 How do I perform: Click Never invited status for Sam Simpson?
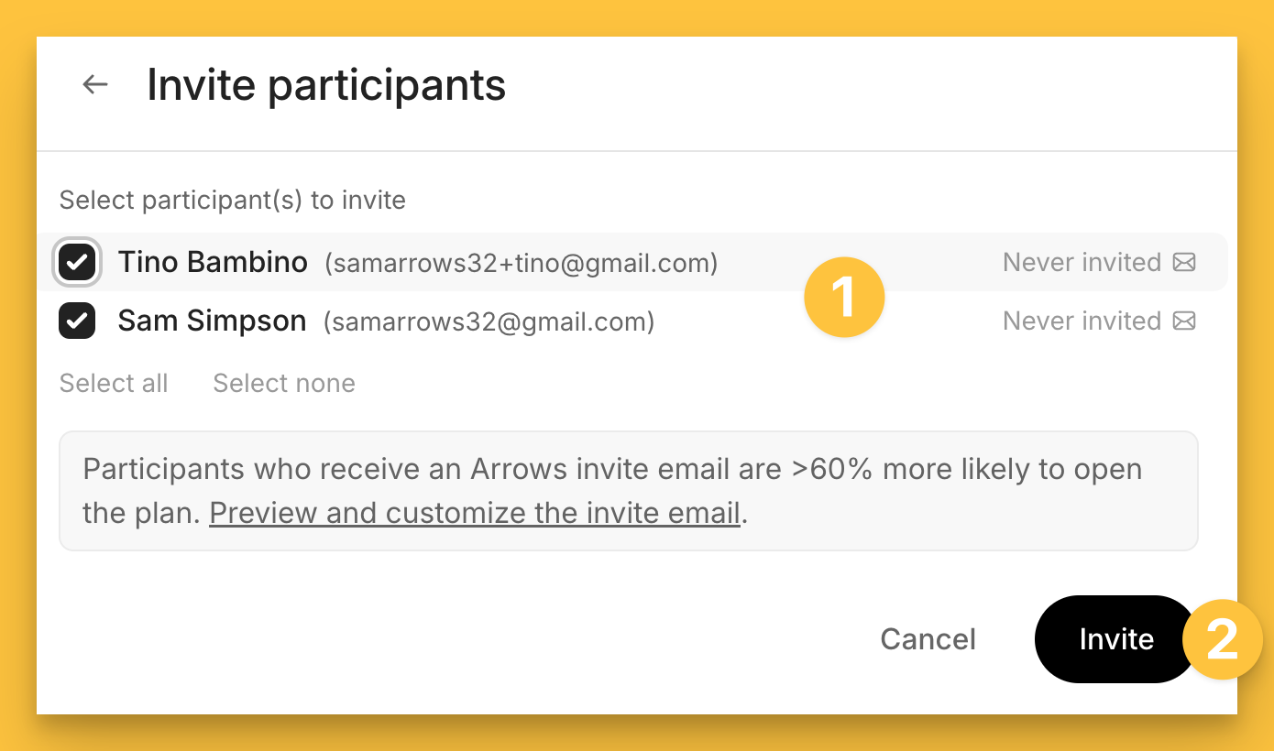pos(1082,321)
